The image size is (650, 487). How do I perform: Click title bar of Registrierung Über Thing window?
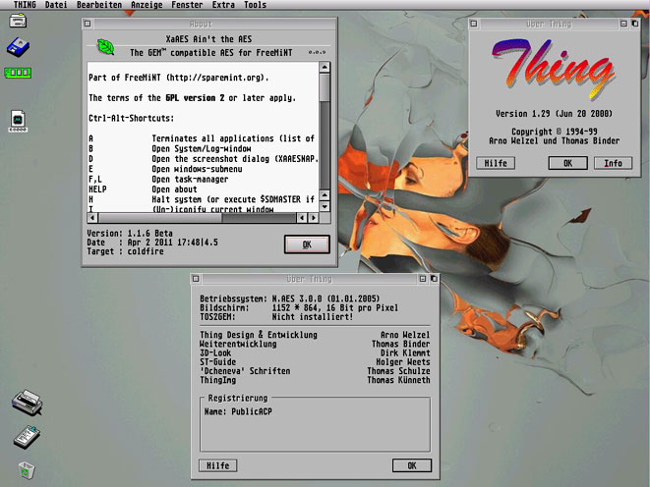(309, 279)
